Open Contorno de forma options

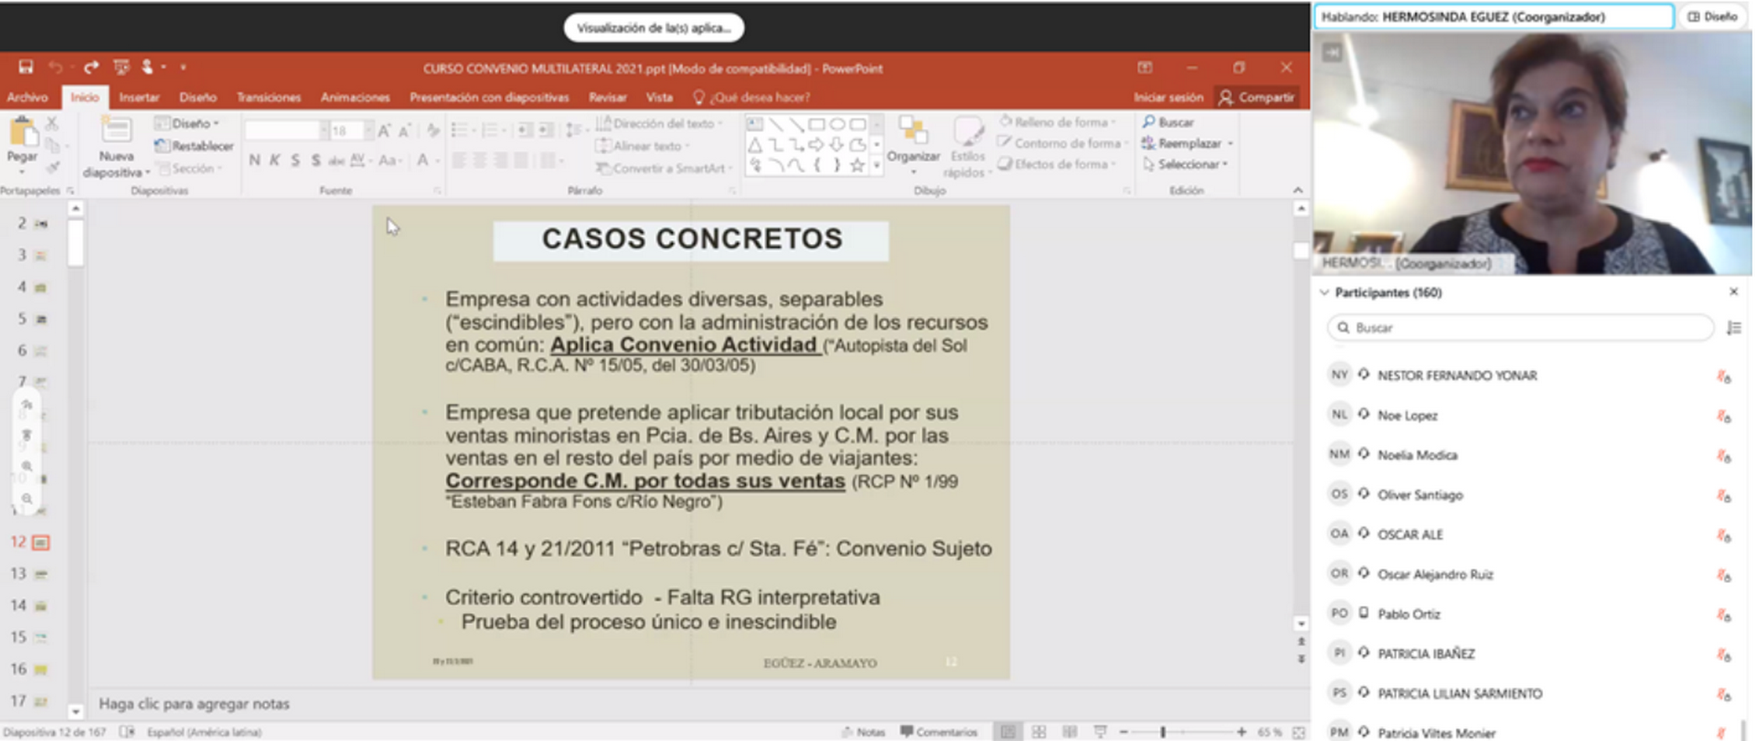1060,143
